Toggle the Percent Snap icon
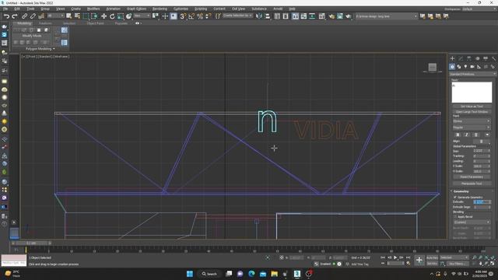Screen dimensions: 498x280 (x=200, y=16)
